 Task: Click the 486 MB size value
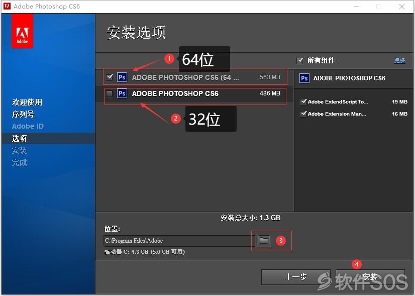click(x=270, y=93)
